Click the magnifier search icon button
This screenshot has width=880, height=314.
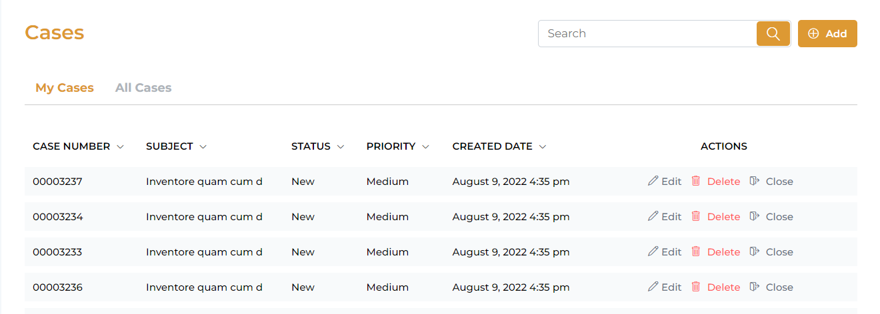[773, 34]
